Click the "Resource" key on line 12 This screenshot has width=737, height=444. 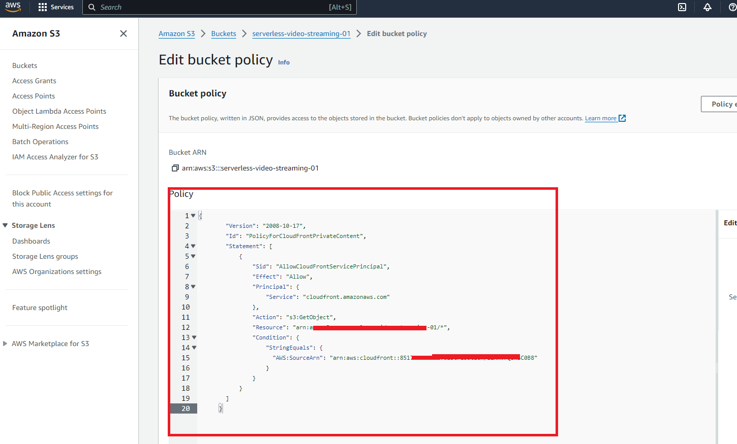point(269,327)
